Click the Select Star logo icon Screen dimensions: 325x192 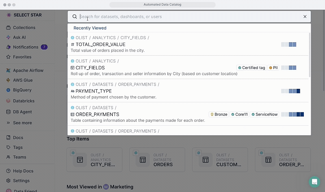coord(9,15)
